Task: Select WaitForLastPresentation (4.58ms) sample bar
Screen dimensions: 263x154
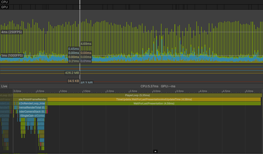Action: pos(154,104)
